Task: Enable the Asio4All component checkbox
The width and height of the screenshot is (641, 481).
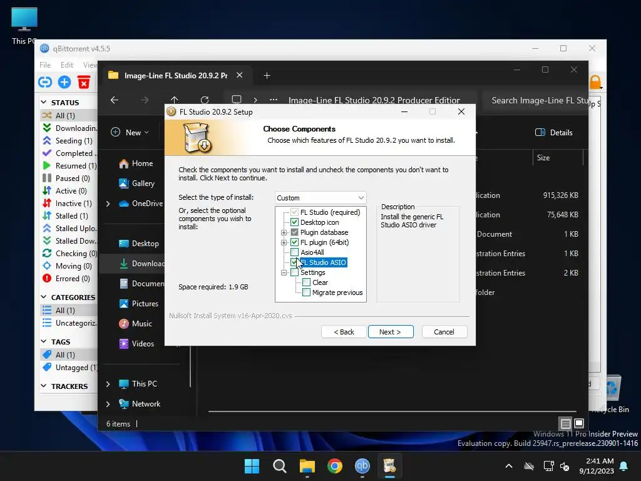Action: 294,252
